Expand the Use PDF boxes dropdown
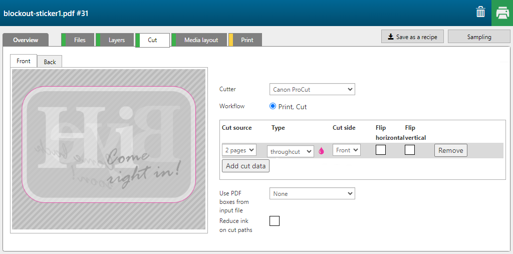 (x=312, y=194)
